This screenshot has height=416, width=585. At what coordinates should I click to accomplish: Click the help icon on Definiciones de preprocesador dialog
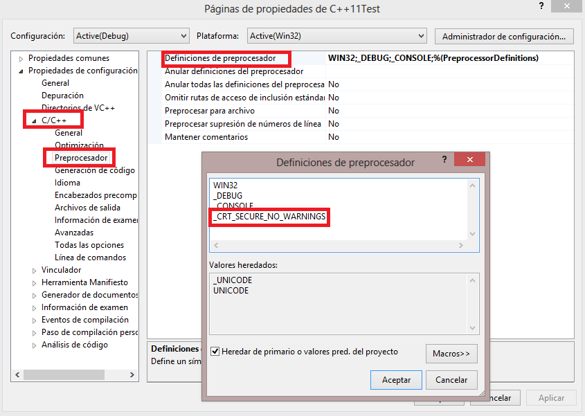[444, 159]
